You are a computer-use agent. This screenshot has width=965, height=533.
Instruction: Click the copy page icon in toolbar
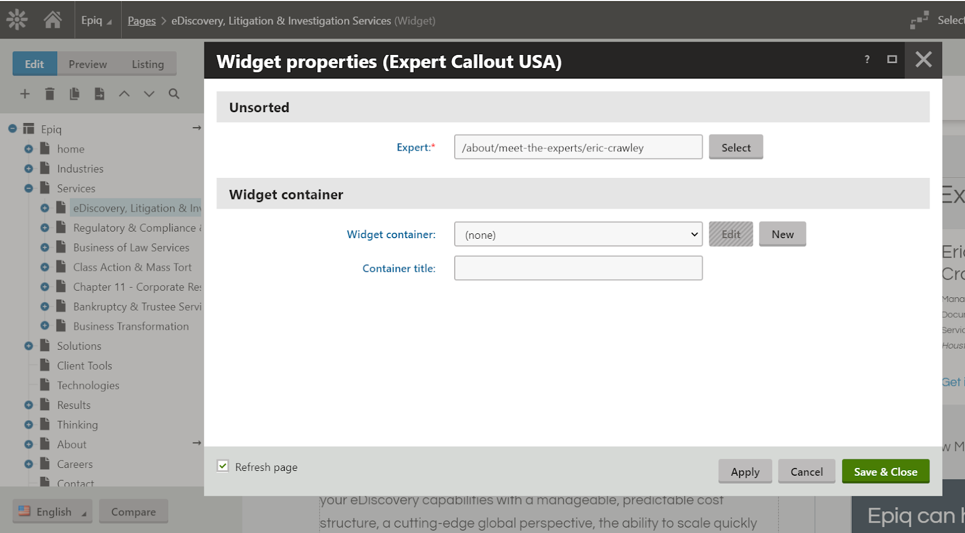(74, 93)
